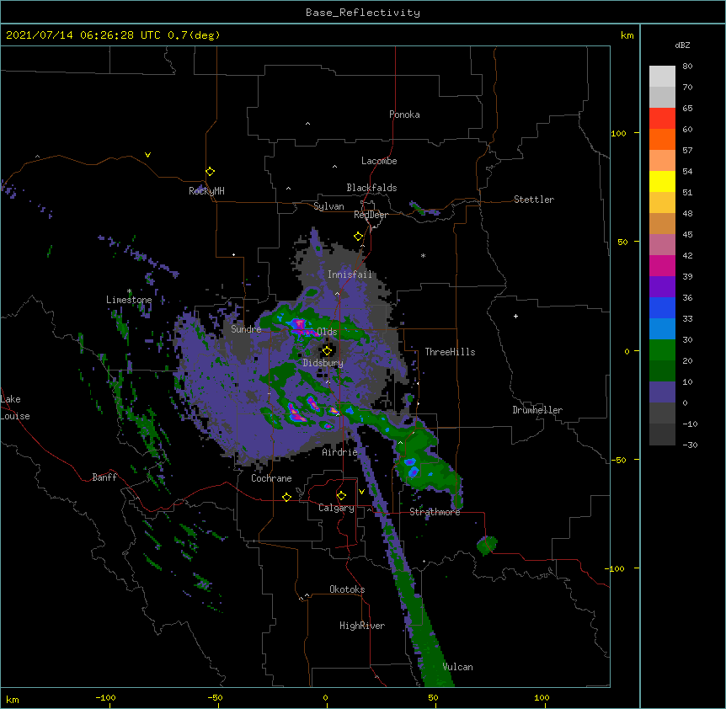Select the slate purple 0-10 dBZ swatch
This screenshot has height=709, width=726.
coord(662,392)
